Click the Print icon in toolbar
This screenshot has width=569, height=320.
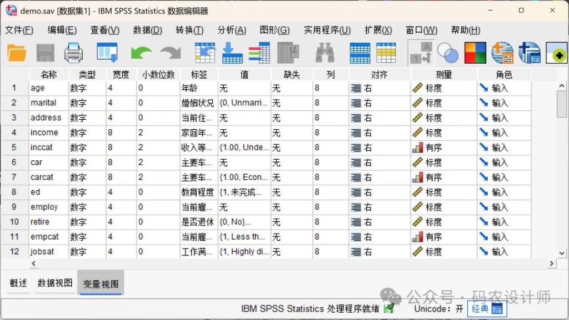click(73, 53)
